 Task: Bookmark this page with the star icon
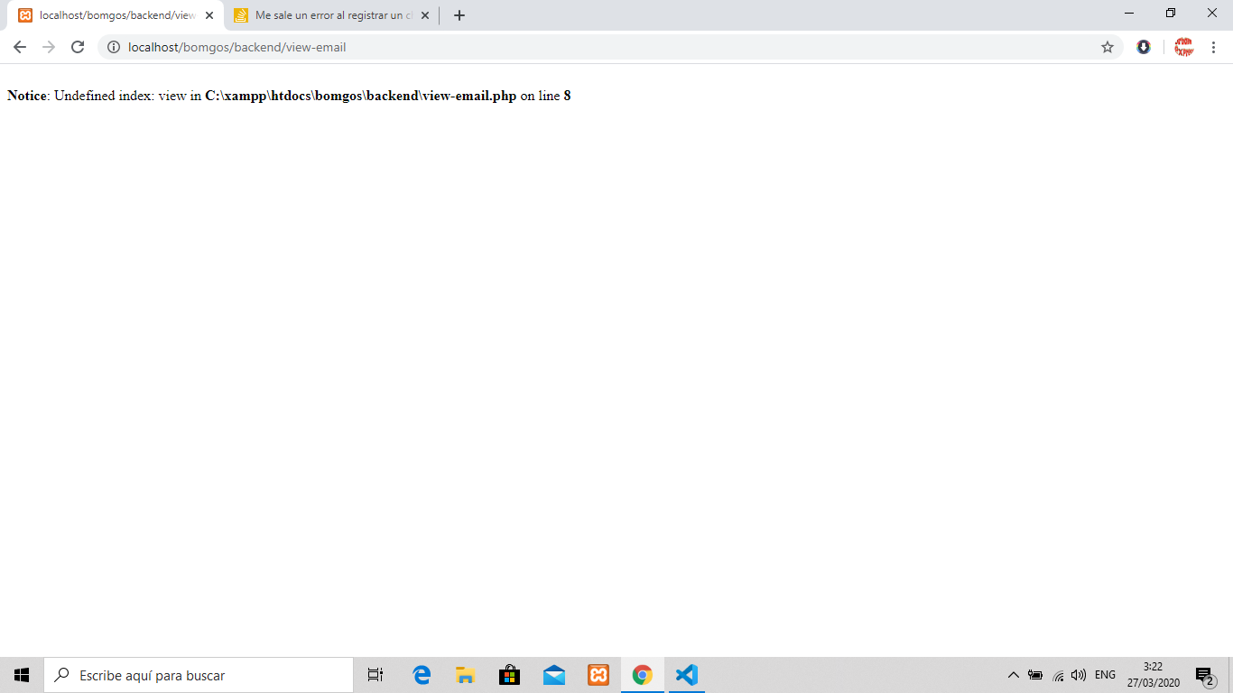tap(1108, 47)
